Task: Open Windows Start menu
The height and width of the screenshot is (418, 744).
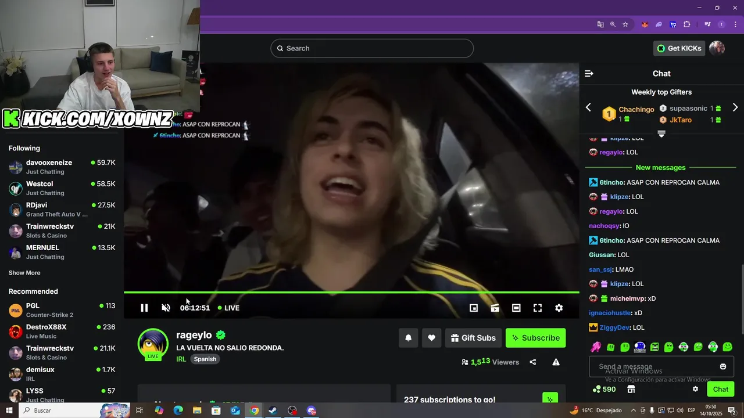Action: pos(9,410)
